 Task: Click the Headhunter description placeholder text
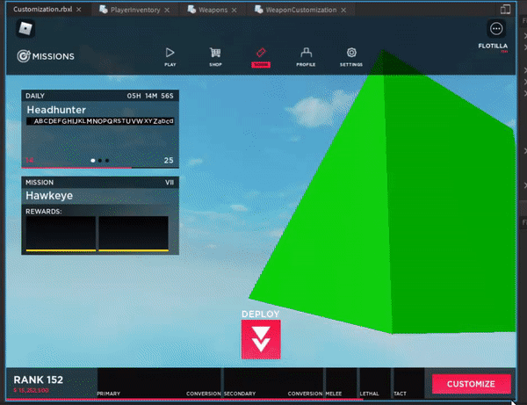(100, 121)
